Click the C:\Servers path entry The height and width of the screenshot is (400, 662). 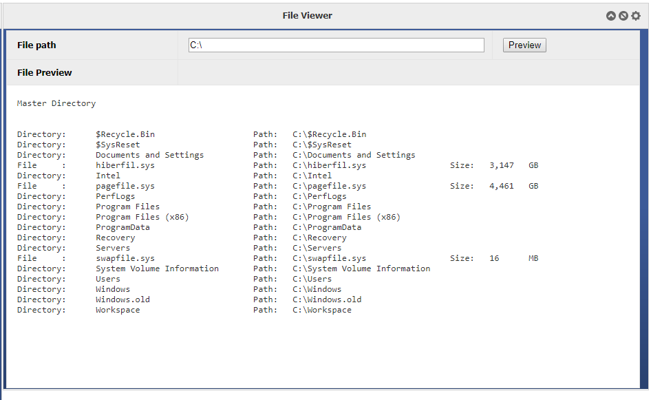317,248
